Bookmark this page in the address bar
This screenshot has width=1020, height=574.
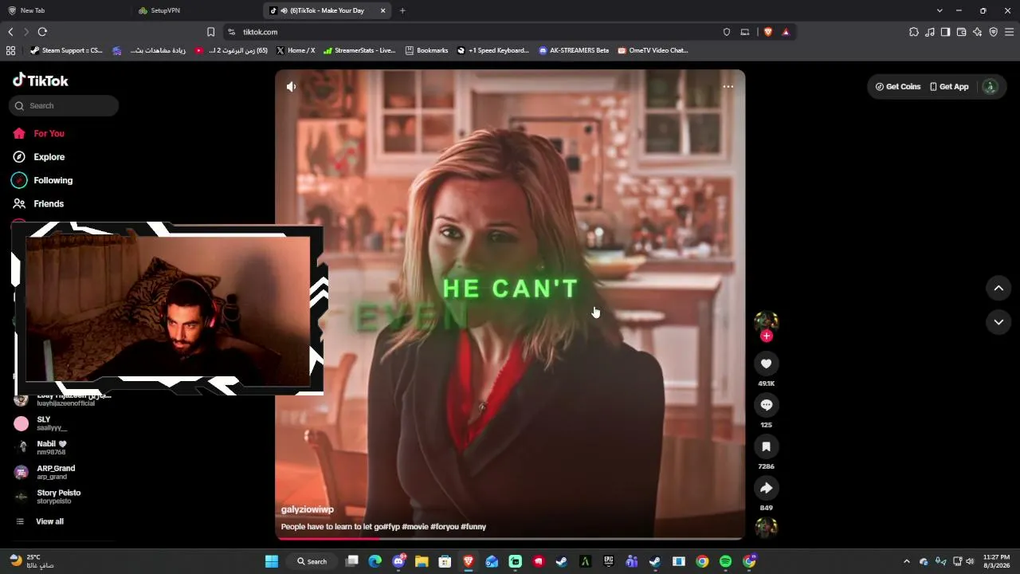[210, 32]
